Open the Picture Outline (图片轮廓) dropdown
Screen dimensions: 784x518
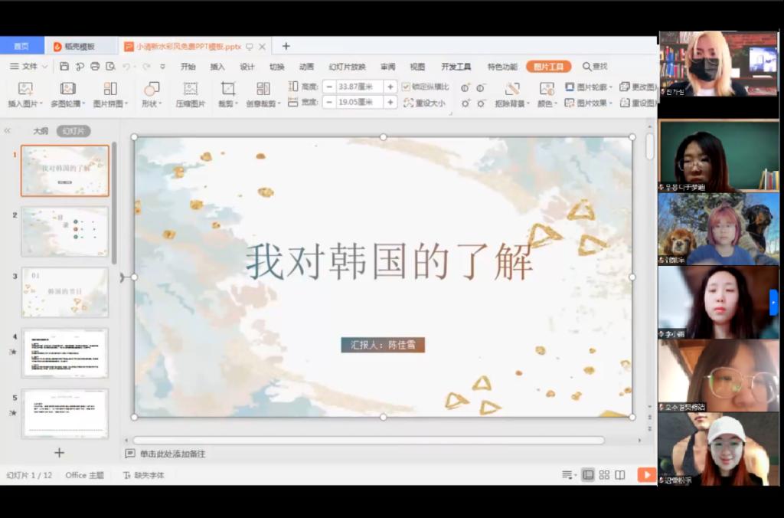pos(586,87)
